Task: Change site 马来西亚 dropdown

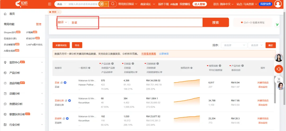Action: tap(247, 4)
